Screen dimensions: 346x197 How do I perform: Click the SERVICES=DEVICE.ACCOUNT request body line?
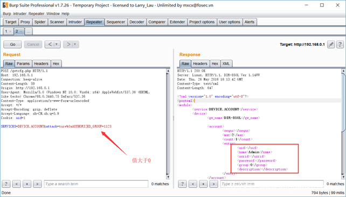pyautogui.click(x=56, y=126)
